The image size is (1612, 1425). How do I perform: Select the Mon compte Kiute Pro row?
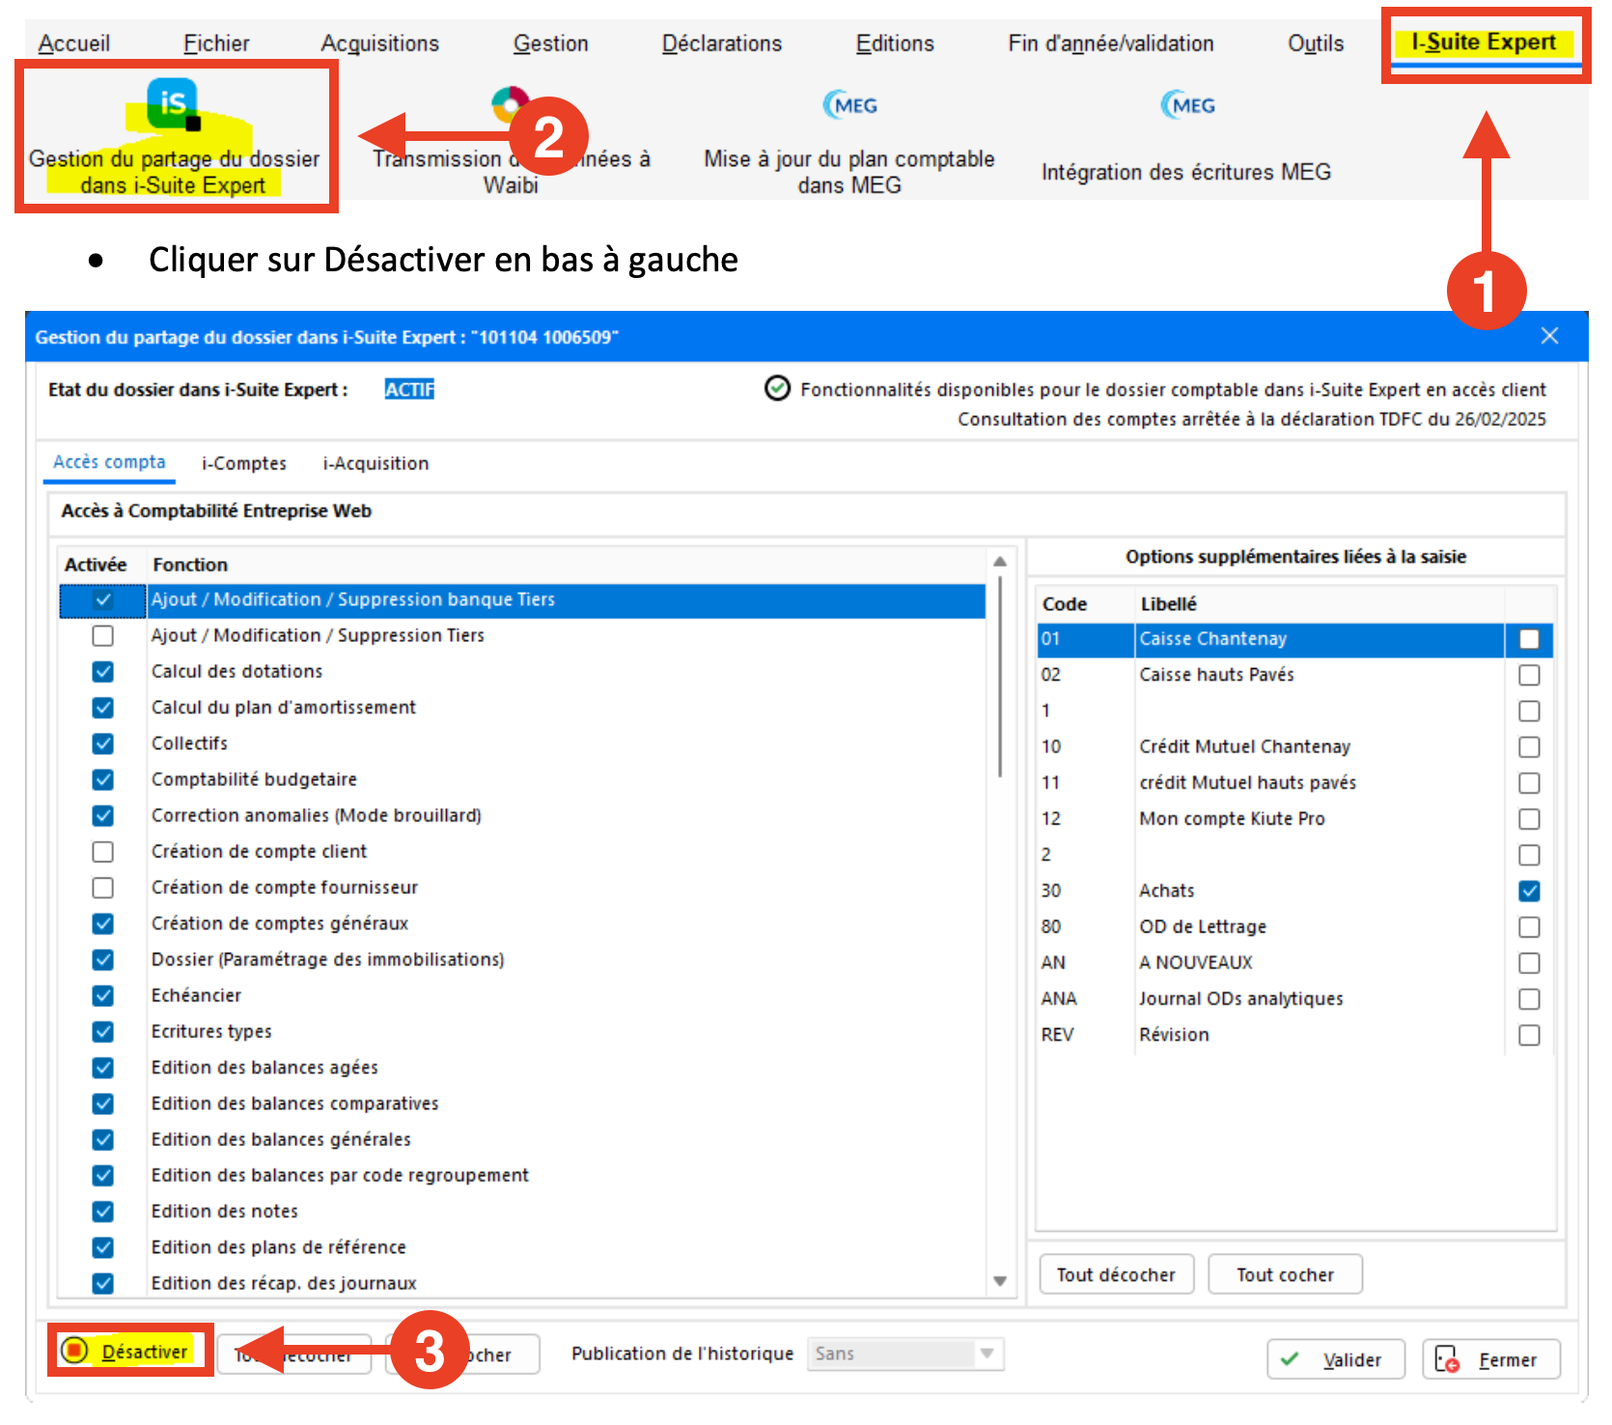(x=1294, y=819)
